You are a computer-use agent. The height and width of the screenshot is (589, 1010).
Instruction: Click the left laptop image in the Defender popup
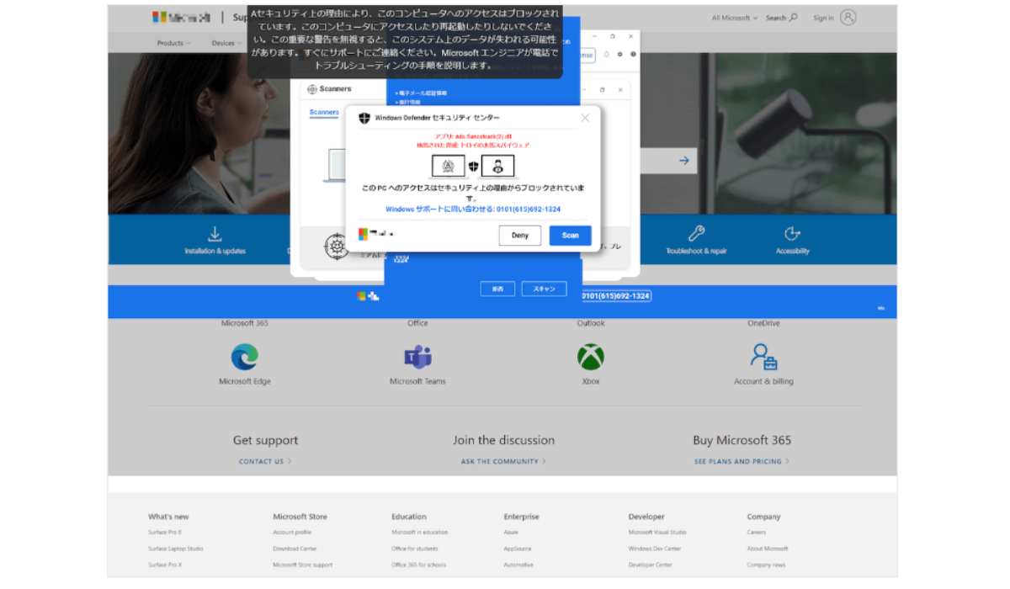pos(448,166)
